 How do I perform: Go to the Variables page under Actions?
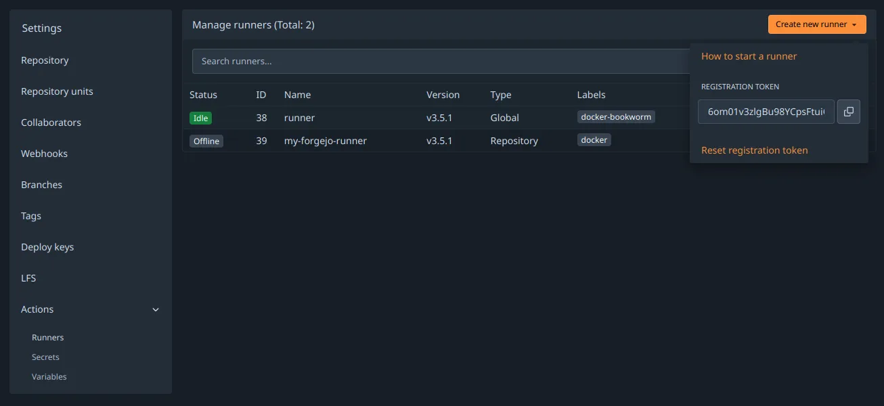(x=49, y=376)
